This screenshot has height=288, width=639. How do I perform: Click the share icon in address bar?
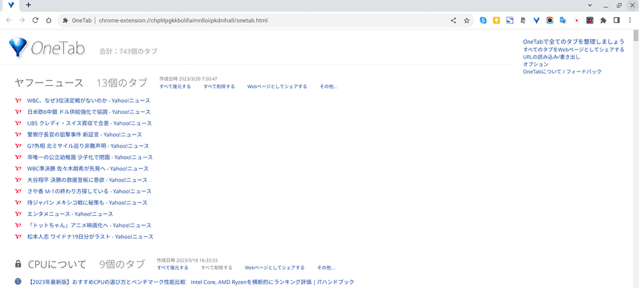453,20
